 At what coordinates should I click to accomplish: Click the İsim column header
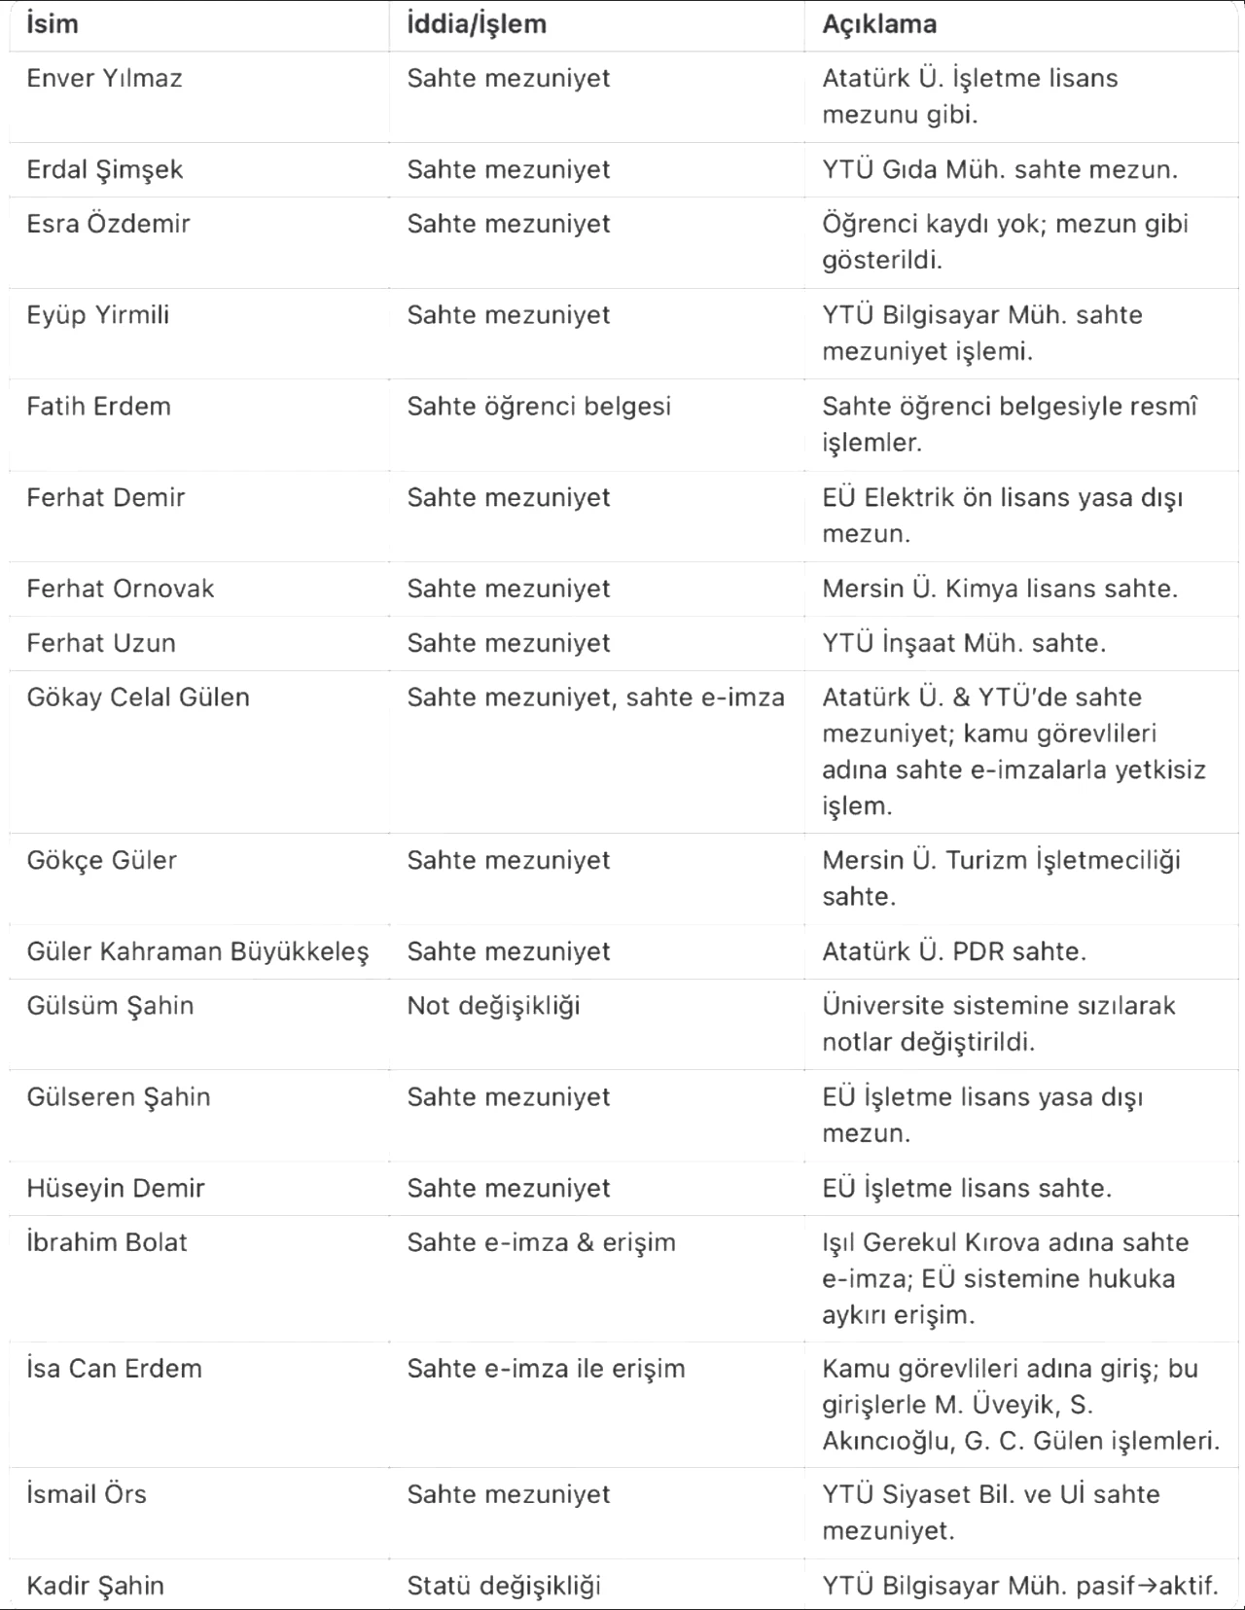coord(52,24)
